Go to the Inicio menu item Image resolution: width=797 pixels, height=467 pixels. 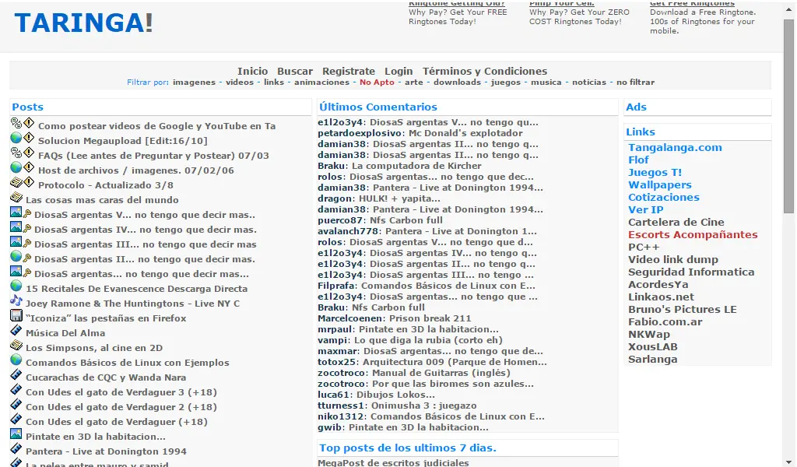(x=253, y=71)
